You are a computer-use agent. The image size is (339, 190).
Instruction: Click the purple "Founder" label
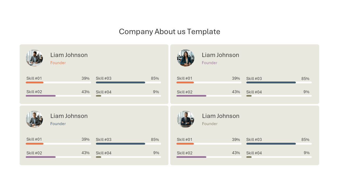click(x=209, y=63)
